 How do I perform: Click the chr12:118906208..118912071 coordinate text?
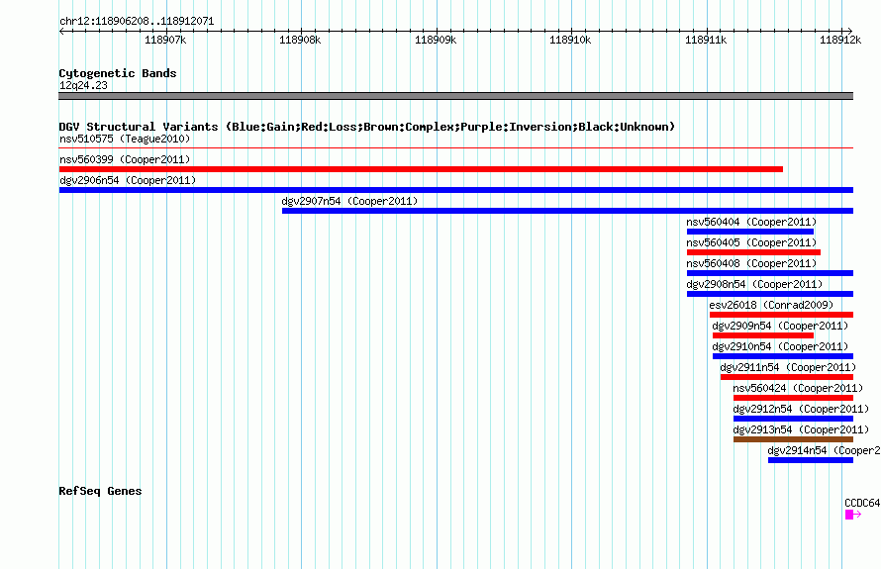tap(137, 22)
